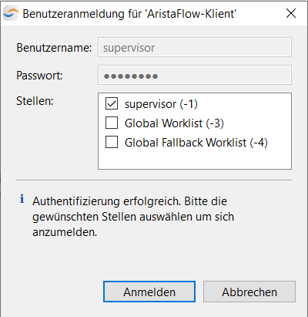Cancel login via Abbrechen button
Image resolution: width=308 pixels, height=317 pixels.
pyautogui.click(x=249, y=292)
